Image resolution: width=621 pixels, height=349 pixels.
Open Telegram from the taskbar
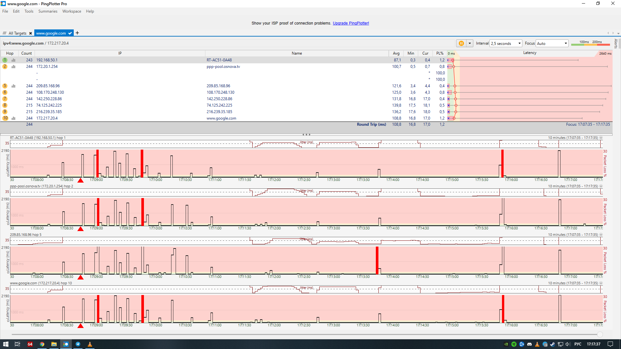click(x=78, y=344)
